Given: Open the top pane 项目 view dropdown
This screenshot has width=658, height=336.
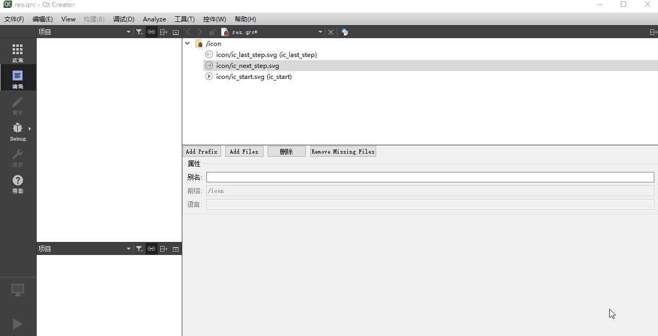Looking at the screenshot, I should click(x=128, y=32).
